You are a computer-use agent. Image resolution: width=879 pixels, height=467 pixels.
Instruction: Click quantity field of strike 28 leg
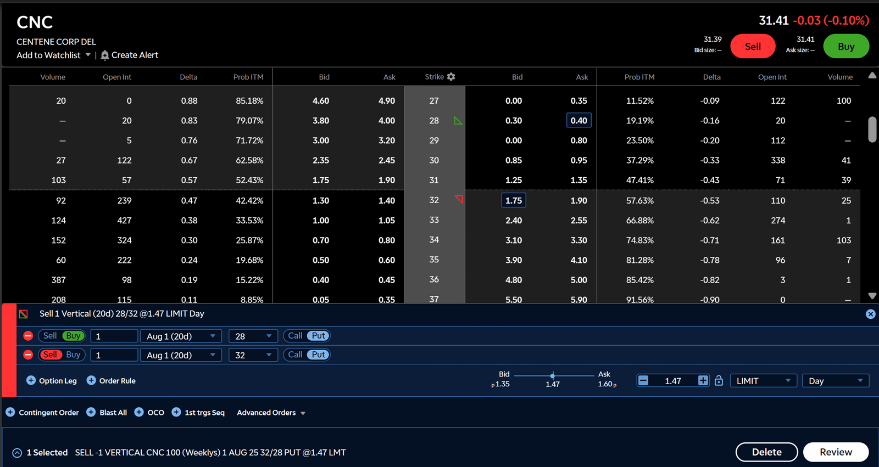[114, 336]
